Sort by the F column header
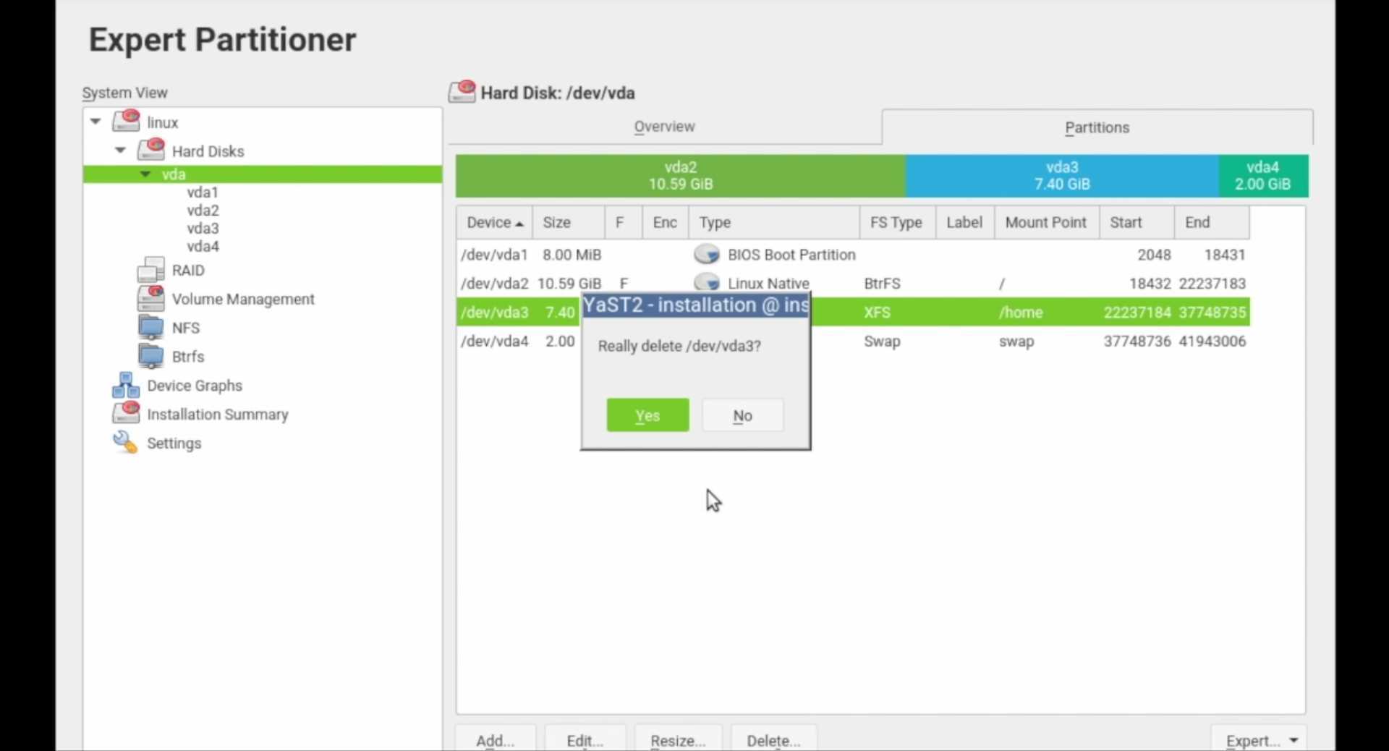Image resolution: width=1389 pixels, height=751 pixels. [x=624, y=223]
